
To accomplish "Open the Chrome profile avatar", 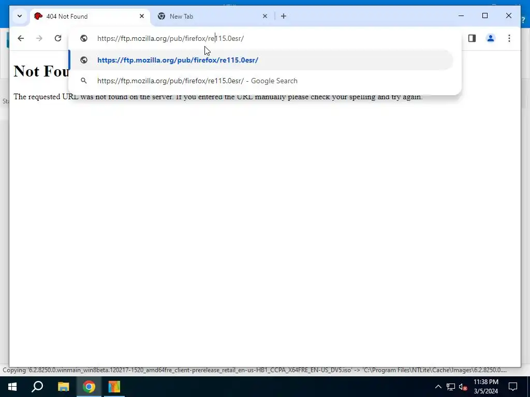I will (x=491, y=38).
